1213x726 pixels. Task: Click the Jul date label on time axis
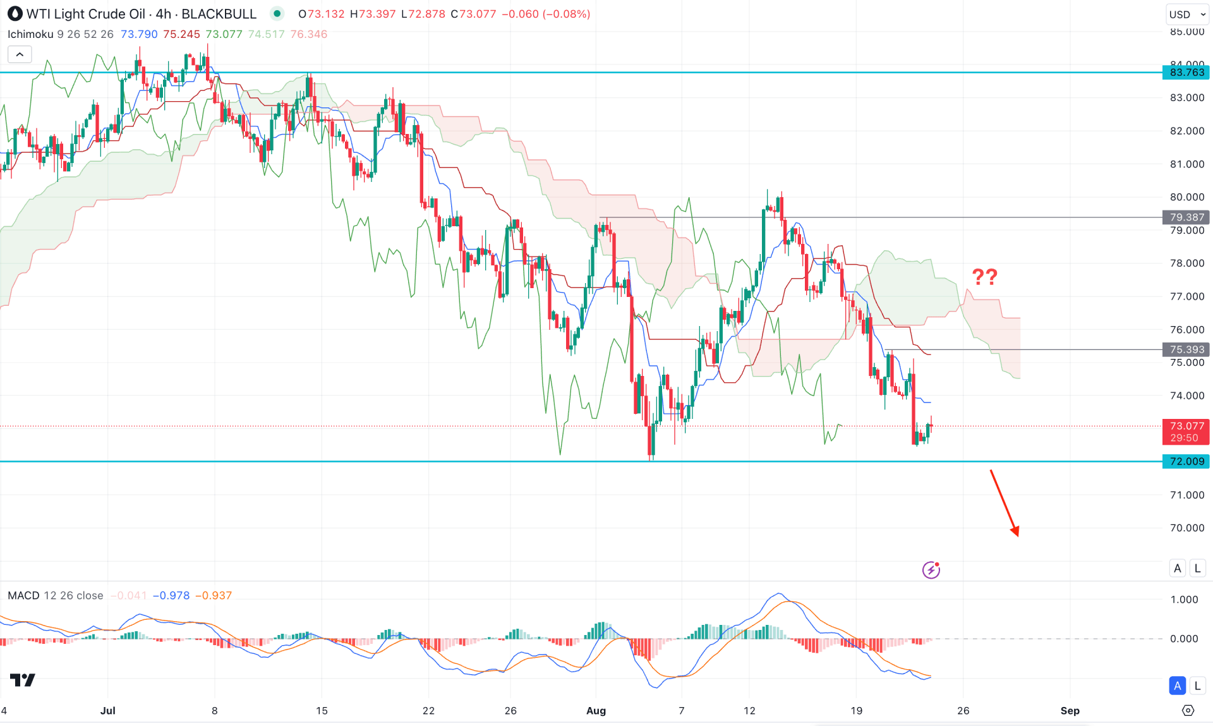pos(108,711)
